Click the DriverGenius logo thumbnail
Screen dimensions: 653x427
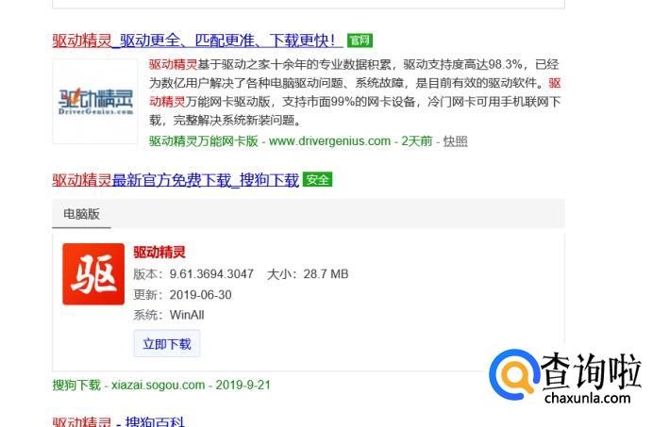coord(95,101)
